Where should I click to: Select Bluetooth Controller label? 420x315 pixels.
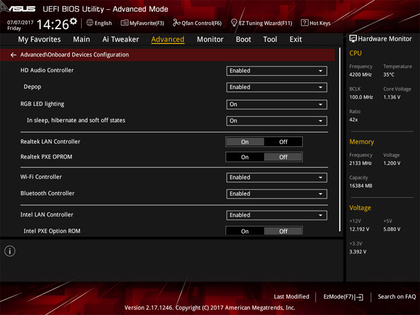point(47,193)
